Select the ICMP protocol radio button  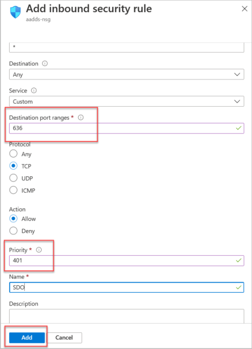[x=14, y=190]
